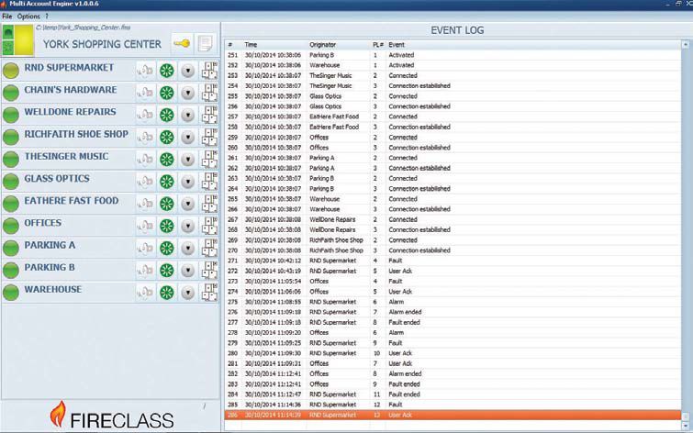Open the layout squares icon for RND Supermarket
The height and width of the screenshot is (433, 693).
coord(209,71)
